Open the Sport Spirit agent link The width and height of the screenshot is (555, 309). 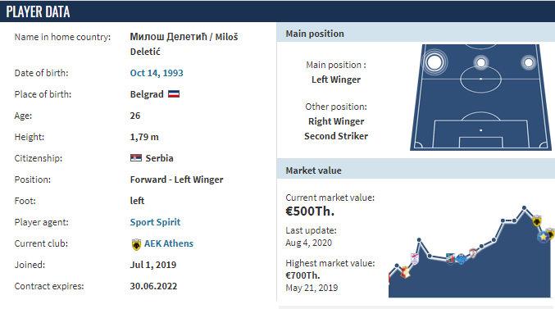(x=155, y=222)
